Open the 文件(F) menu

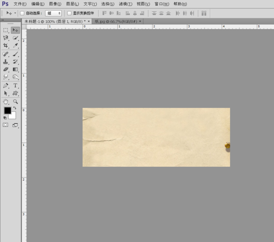[x=20, y=4]
